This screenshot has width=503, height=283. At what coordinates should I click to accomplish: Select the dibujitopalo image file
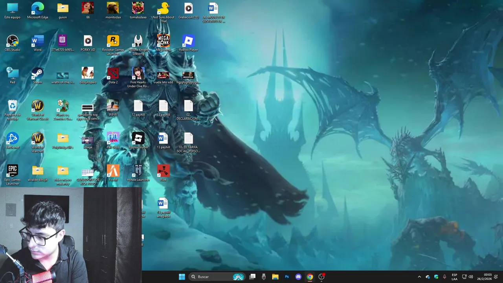(88, 76)
